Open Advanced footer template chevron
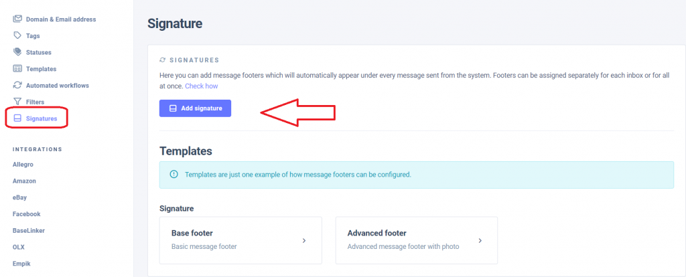 pos(480,240)
